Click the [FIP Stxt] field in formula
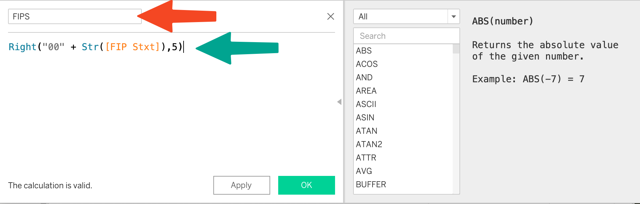The width and height of the screenshot is (640, 204). (x=133, y=47)
